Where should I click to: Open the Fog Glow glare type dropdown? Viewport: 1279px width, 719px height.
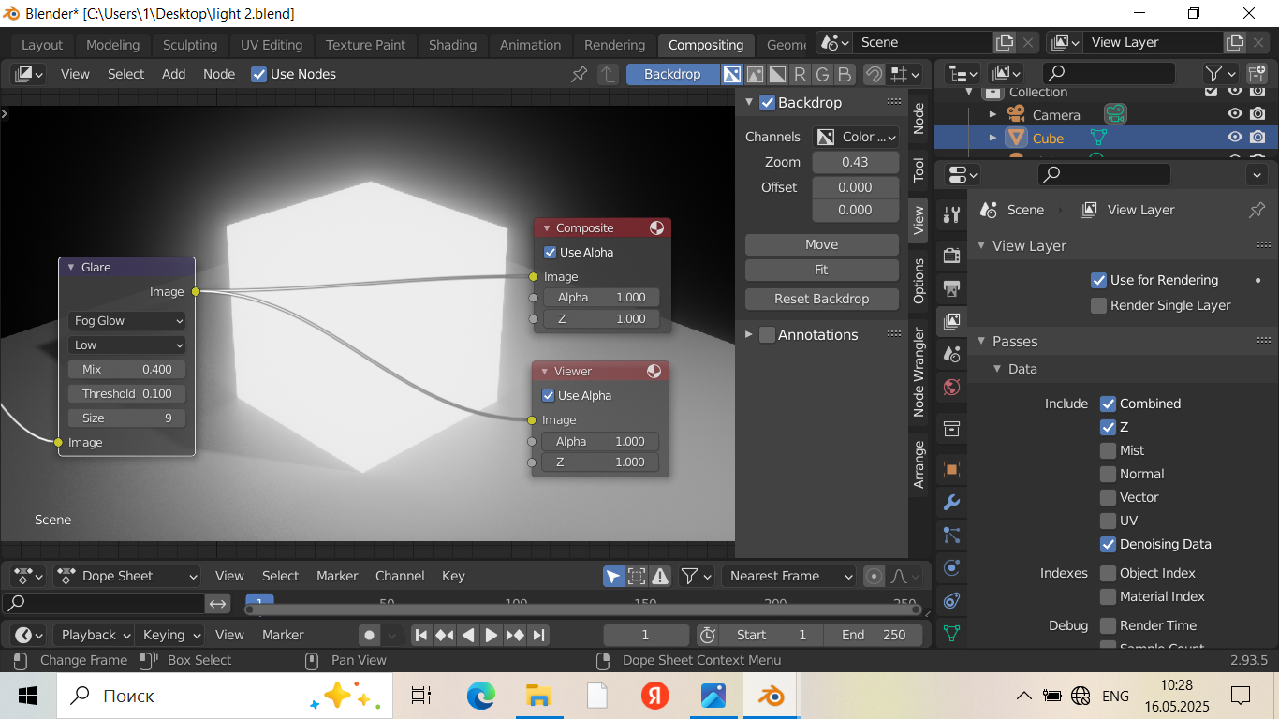(127, 320)
